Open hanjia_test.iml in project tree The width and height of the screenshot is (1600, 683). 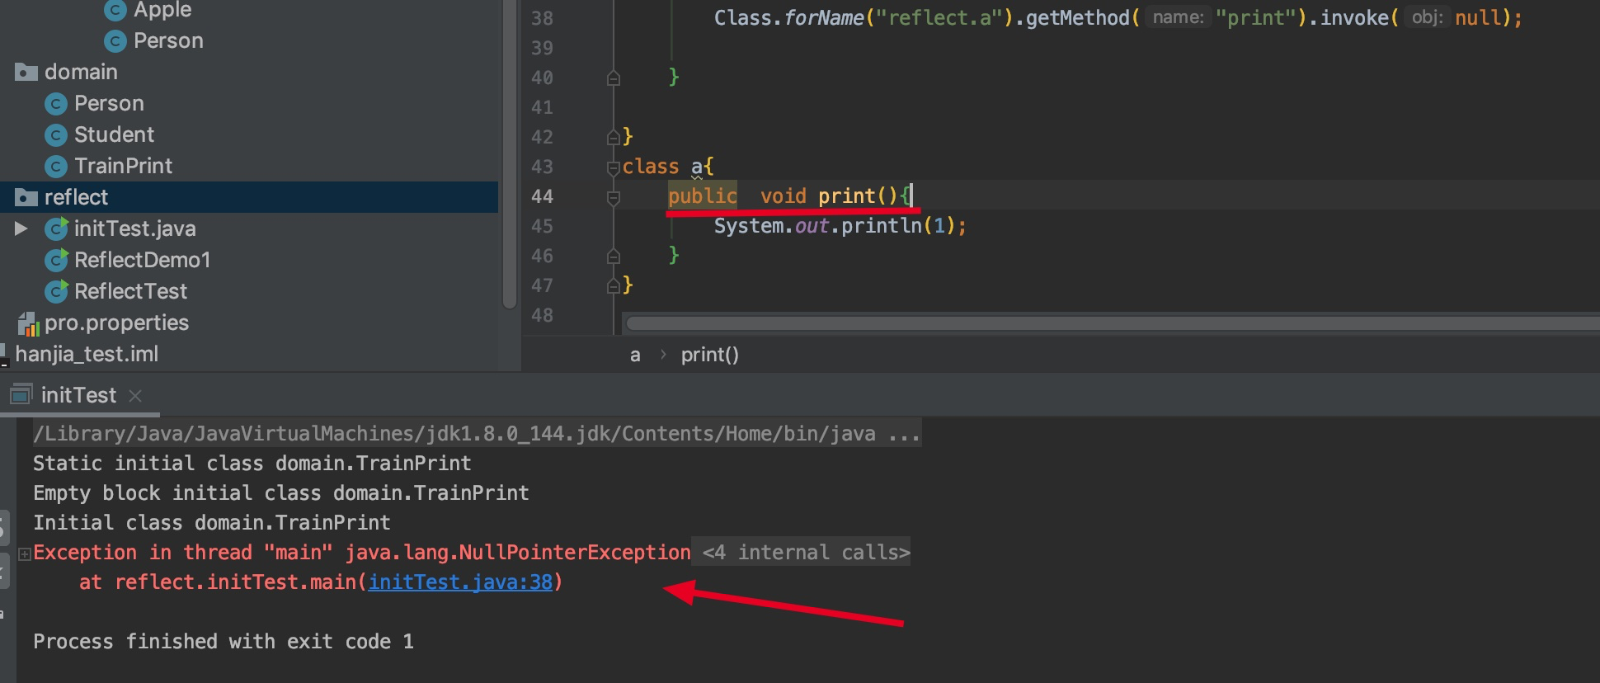[x=87, y=355]
